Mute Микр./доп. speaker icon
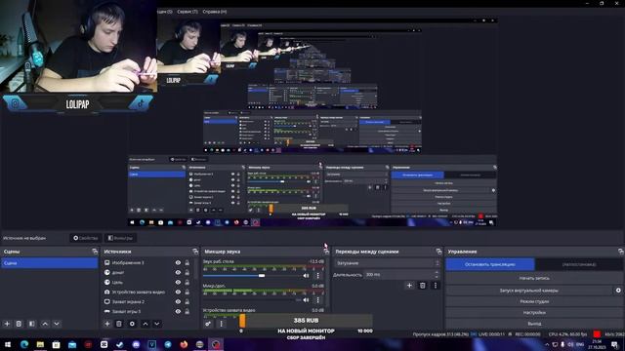625x351 pixels. [306, 300]
